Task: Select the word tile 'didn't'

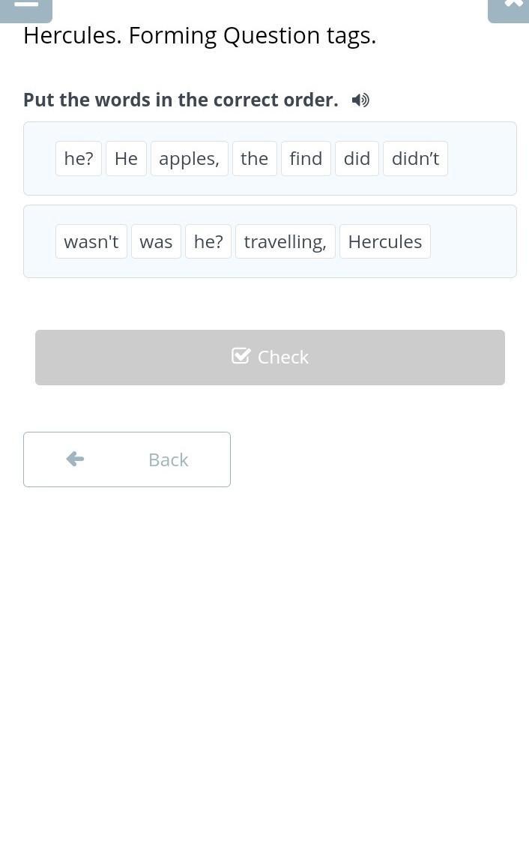Action: 415,159
